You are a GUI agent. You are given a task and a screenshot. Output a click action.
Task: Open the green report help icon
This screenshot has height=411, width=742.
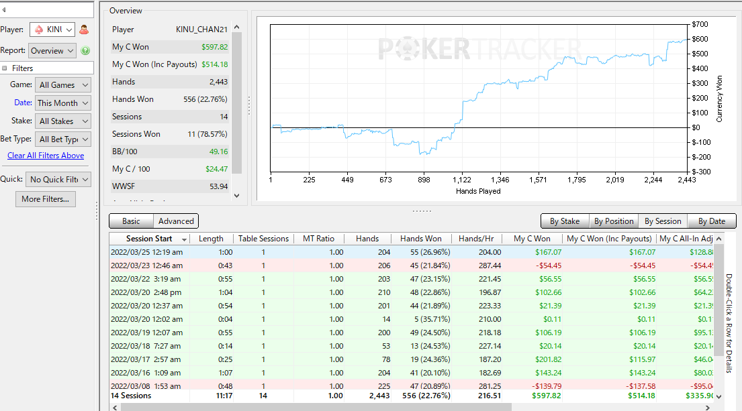click(x=85, y=50)
